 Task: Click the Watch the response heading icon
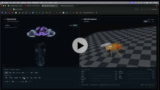(x=82, y=19)
